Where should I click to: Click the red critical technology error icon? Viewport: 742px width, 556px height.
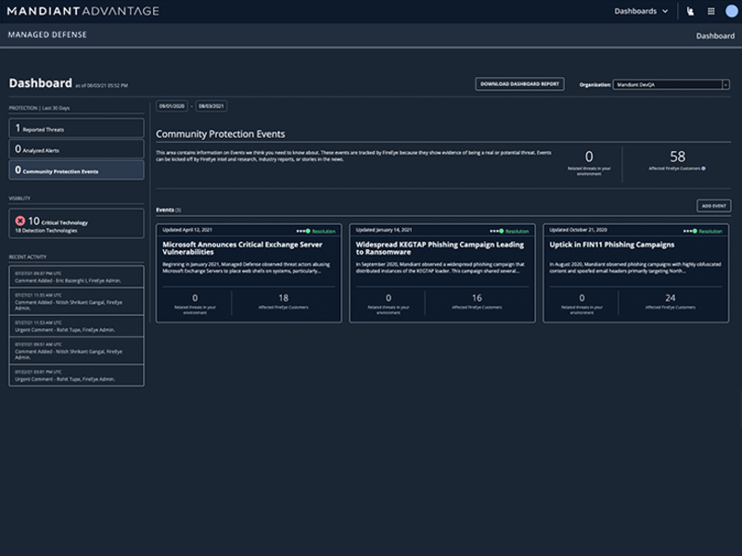pos(19,221)
